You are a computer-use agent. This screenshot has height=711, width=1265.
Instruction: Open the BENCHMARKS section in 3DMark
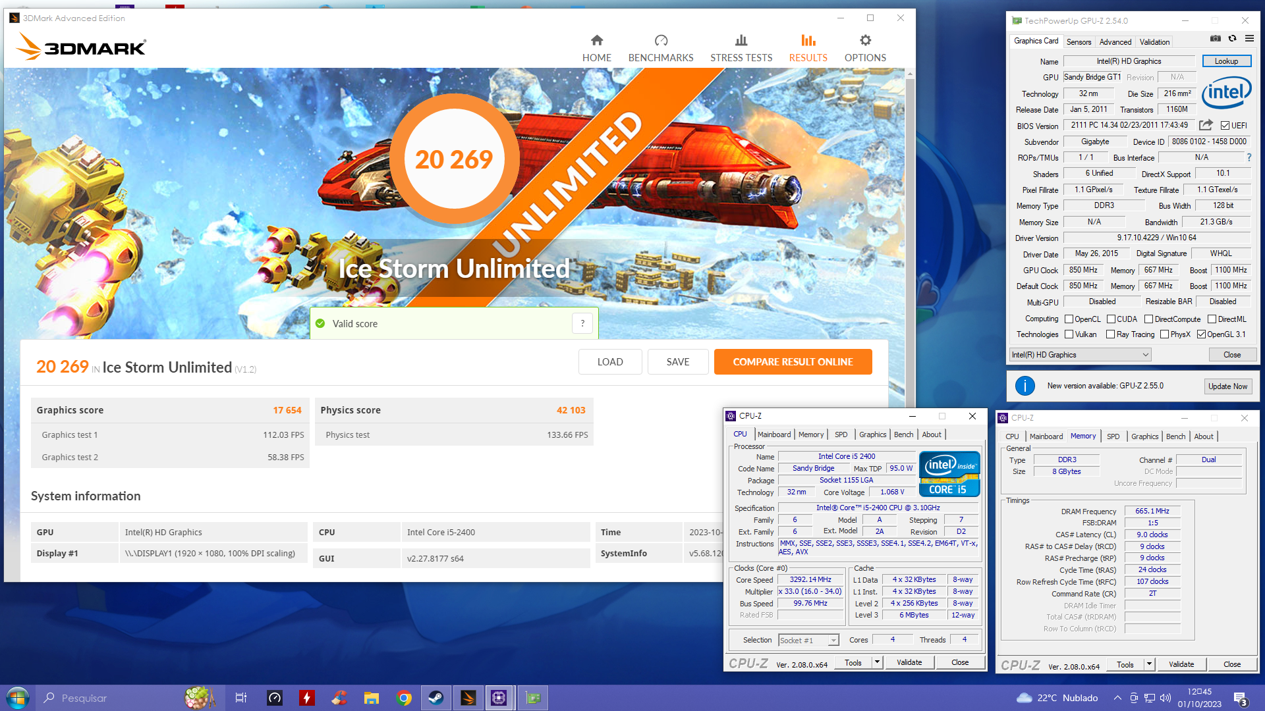(661, 49)
